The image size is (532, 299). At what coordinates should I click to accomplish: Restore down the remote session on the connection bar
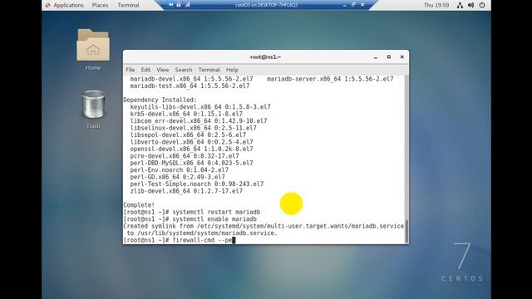[x=353, y=5]
